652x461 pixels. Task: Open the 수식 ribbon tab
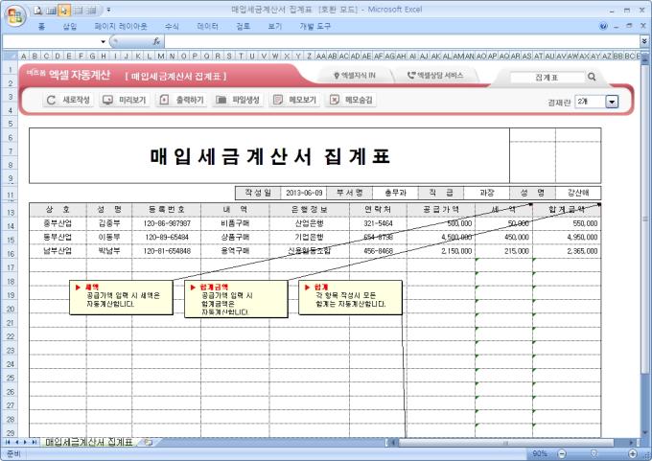(172, 26)
